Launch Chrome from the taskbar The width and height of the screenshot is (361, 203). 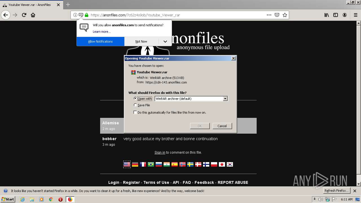pos(51,199)
